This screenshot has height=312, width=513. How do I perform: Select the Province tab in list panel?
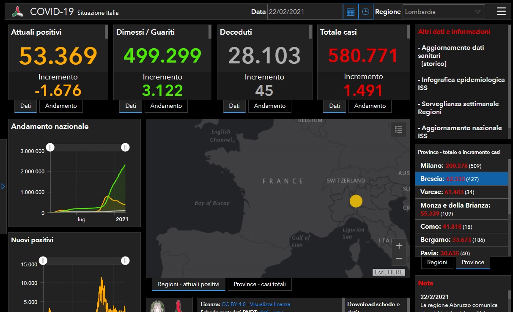click(x=472, y=262)
